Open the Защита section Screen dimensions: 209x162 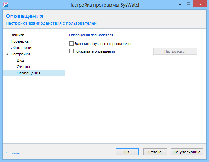[x=17, y=35]
